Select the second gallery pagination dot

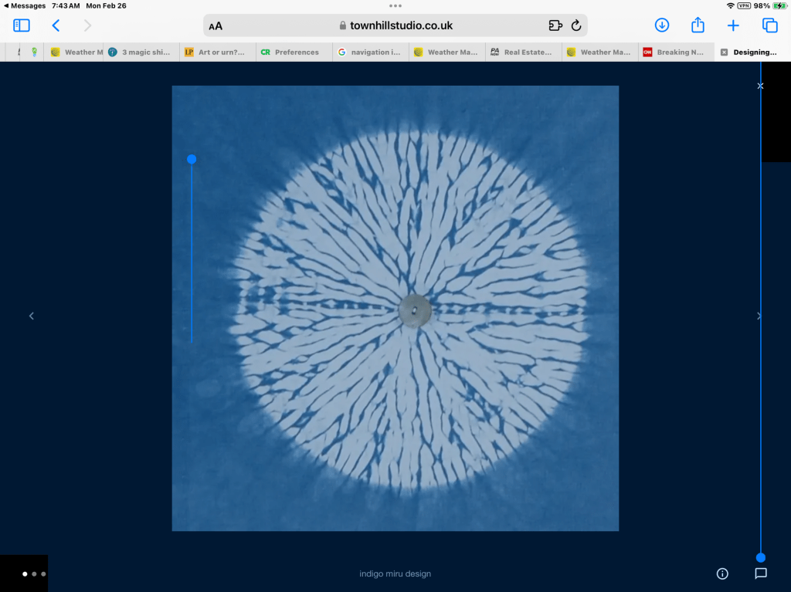click(34, 574)
